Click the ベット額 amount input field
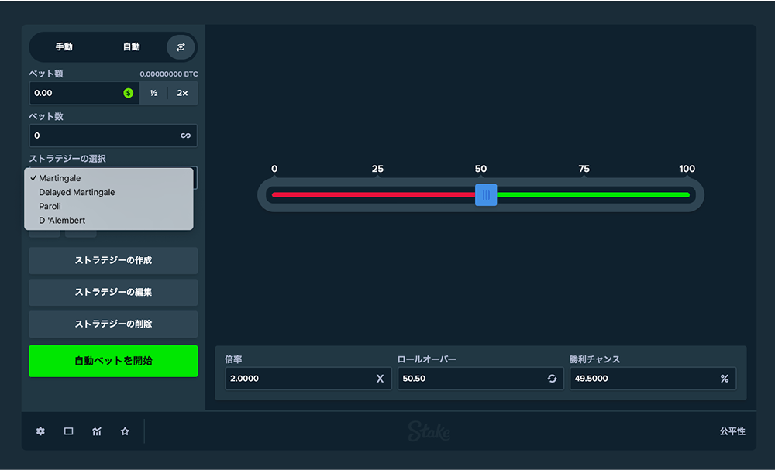Screen dimensions: 775x470 (84, 93)
